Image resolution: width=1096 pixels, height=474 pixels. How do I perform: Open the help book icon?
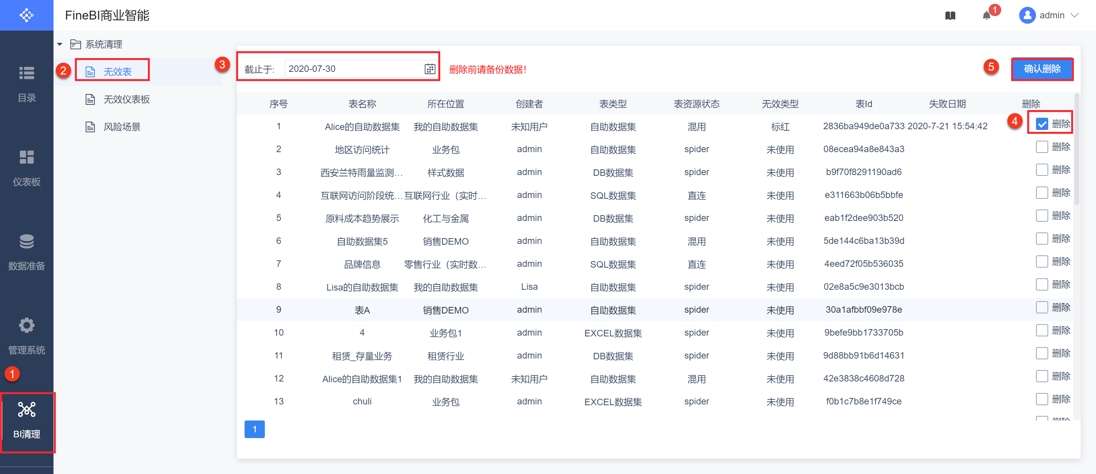pyautogui.click(x=950, y=16)
